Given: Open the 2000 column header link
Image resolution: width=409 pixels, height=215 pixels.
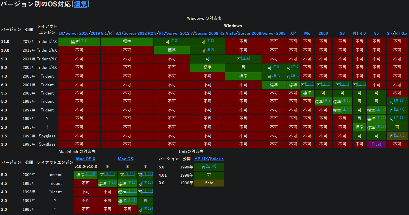Looking at the screenshot, I should click(x=323, y=33).
